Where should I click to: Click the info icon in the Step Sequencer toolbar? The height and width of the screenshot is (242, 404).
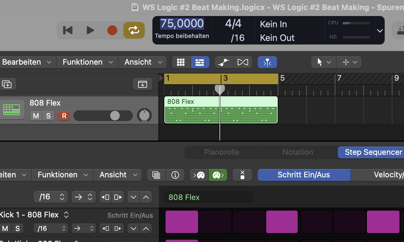175,175
